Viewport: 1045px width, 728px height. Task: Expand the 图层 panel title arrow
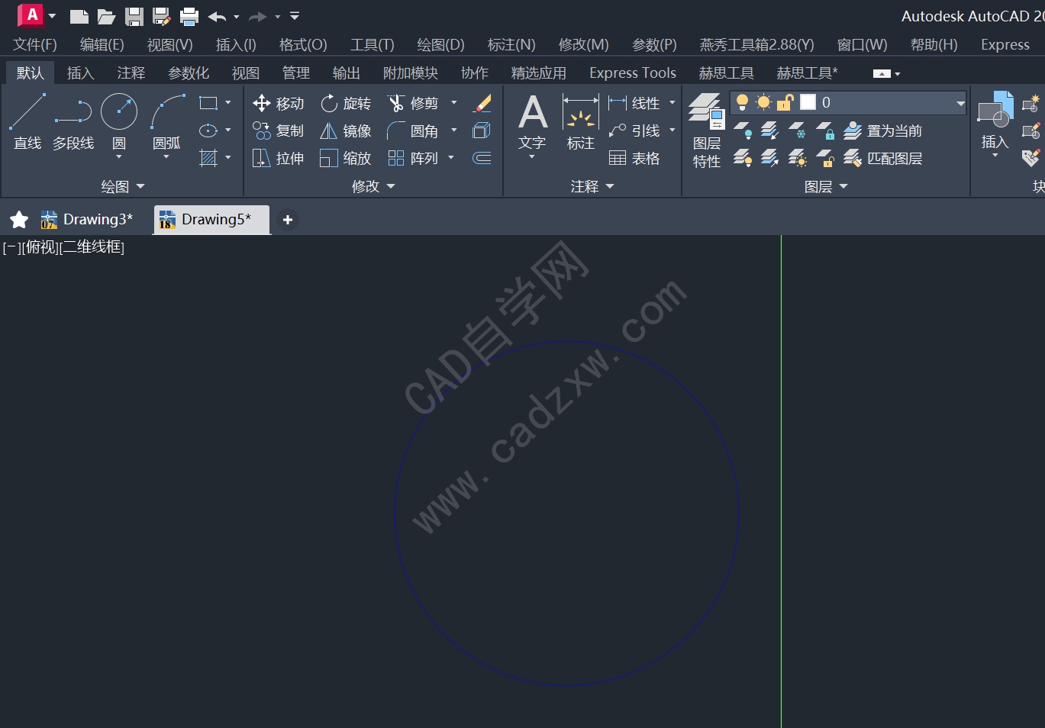(x=843, y=186)
